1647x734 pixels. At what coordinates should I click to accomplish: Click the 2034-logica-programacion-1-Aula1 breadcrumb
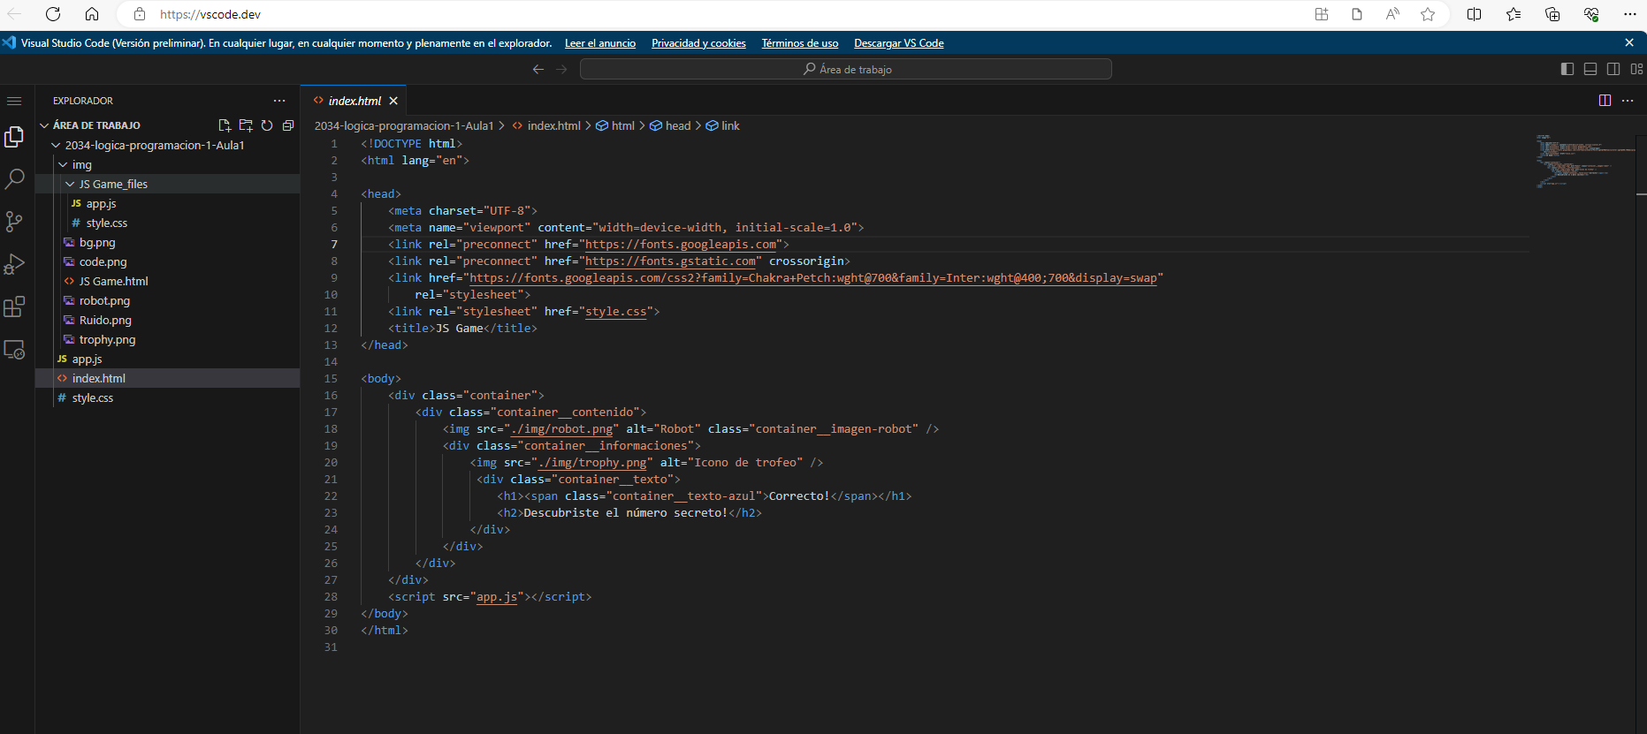[x=404, y=125]
